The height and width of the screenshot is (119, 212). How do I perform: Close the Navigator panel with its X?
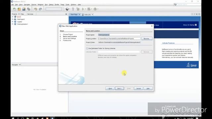[x=20, y=65]
